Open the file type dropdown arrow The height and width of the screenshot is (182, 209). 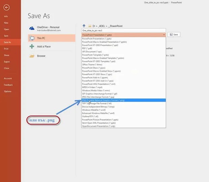tap(164, 35)
